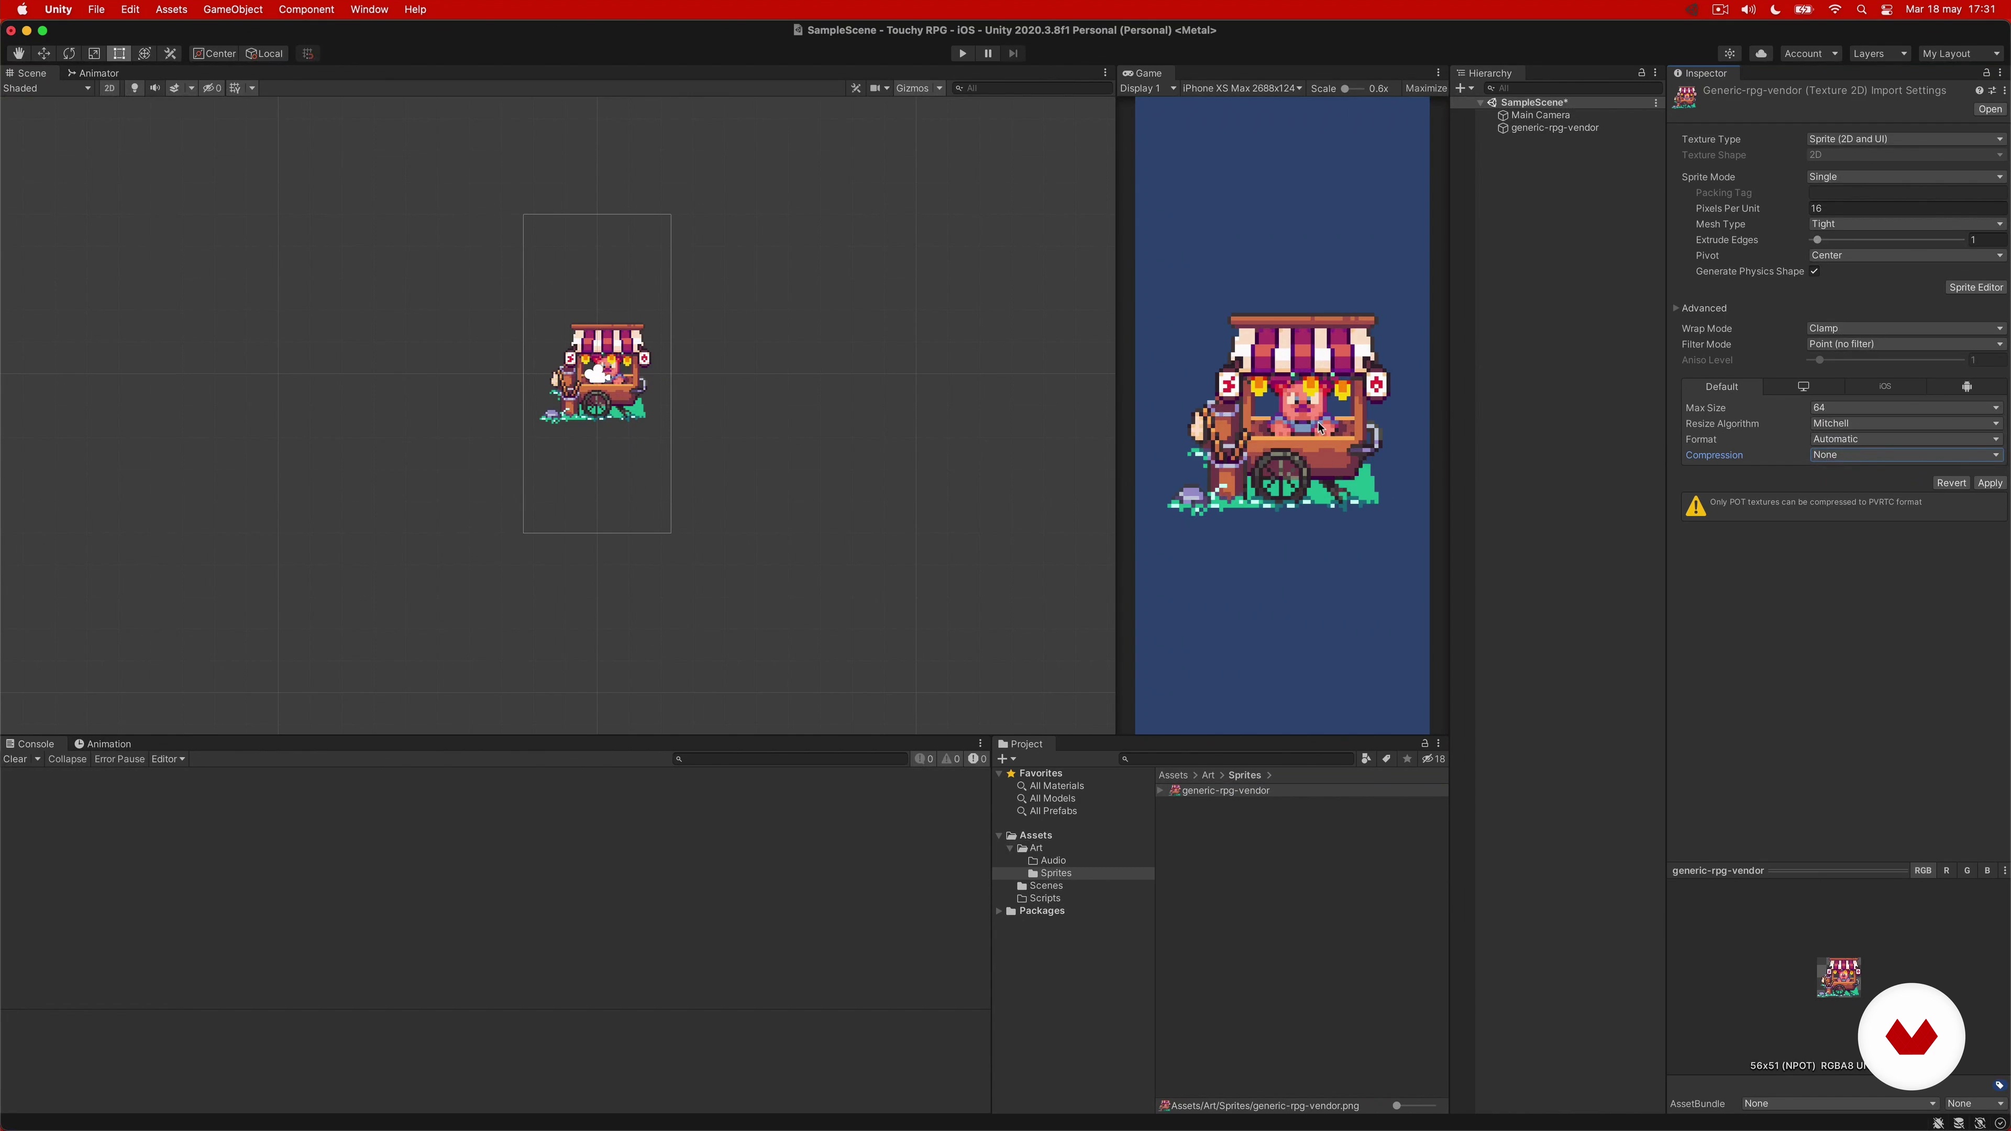The height and width of the screenshot is (1131, 2011).
Task: Select the iOS platform override tab
Action: pyautogui.click(x=1885, y=386)
